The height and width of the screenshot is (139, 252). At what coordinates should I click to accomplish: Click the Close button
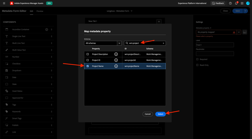point(225,11)
